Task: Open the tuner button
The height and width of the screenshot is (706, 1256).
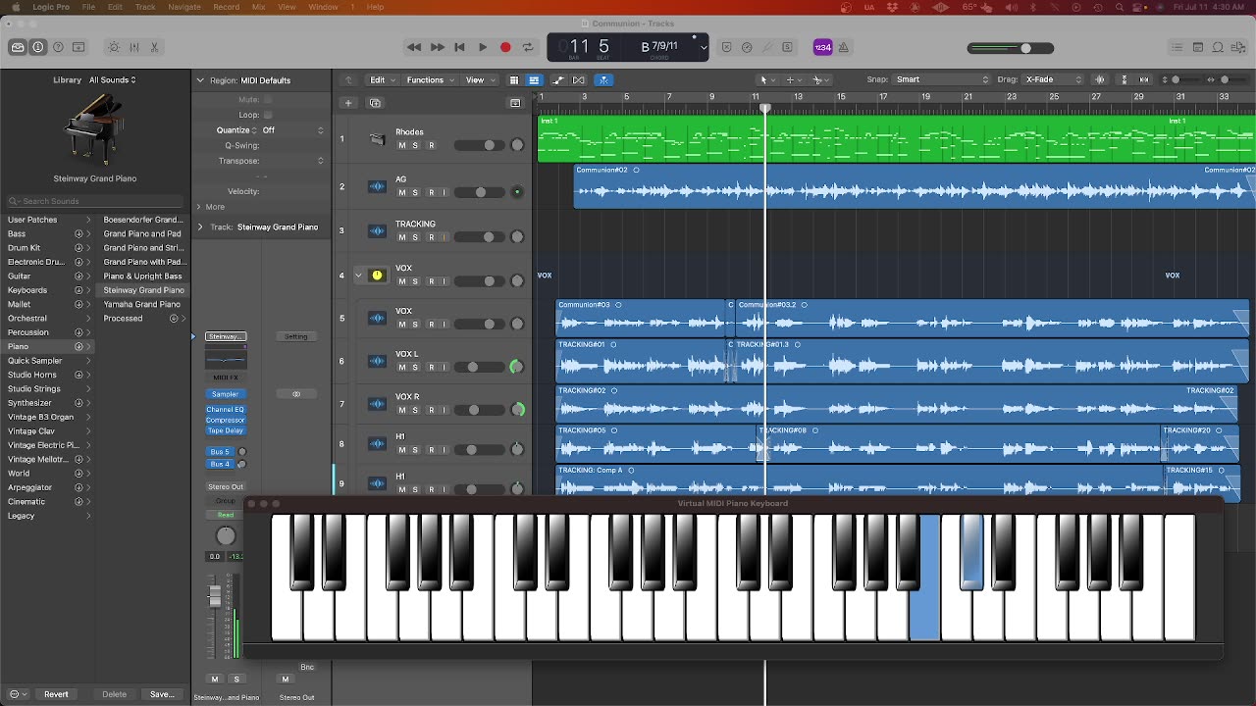Action: click(766, 47)
